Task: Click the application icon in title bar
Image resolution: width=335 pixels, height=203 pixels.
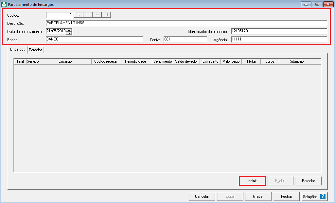Action: coord(4,5)
